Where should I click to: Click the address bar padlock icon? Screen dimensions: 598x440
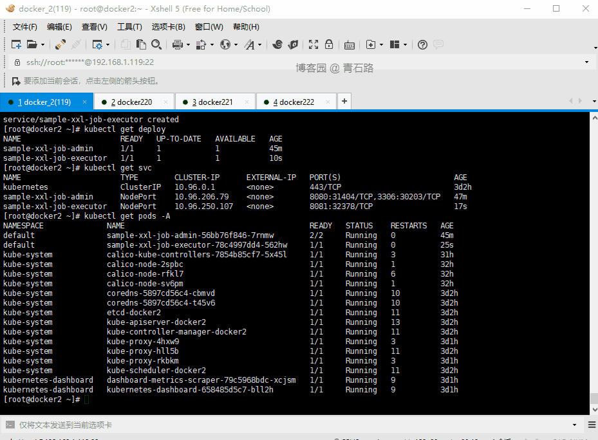(17, 62)
